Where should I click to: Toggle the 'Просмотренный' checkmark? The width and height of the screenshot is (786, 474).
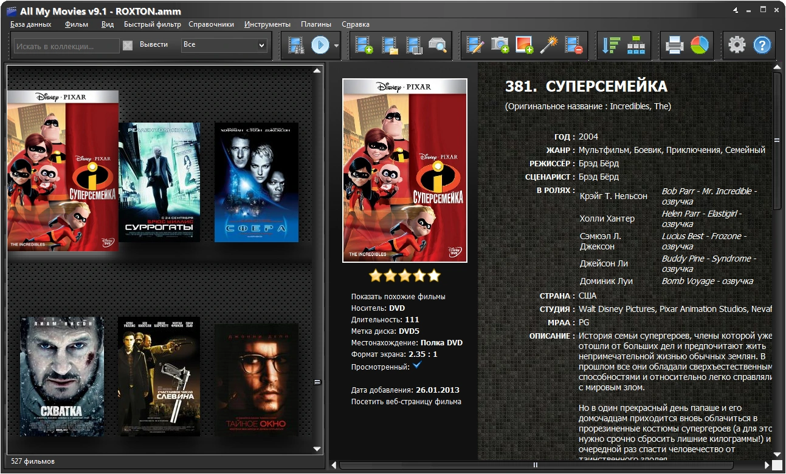point(417,365)
